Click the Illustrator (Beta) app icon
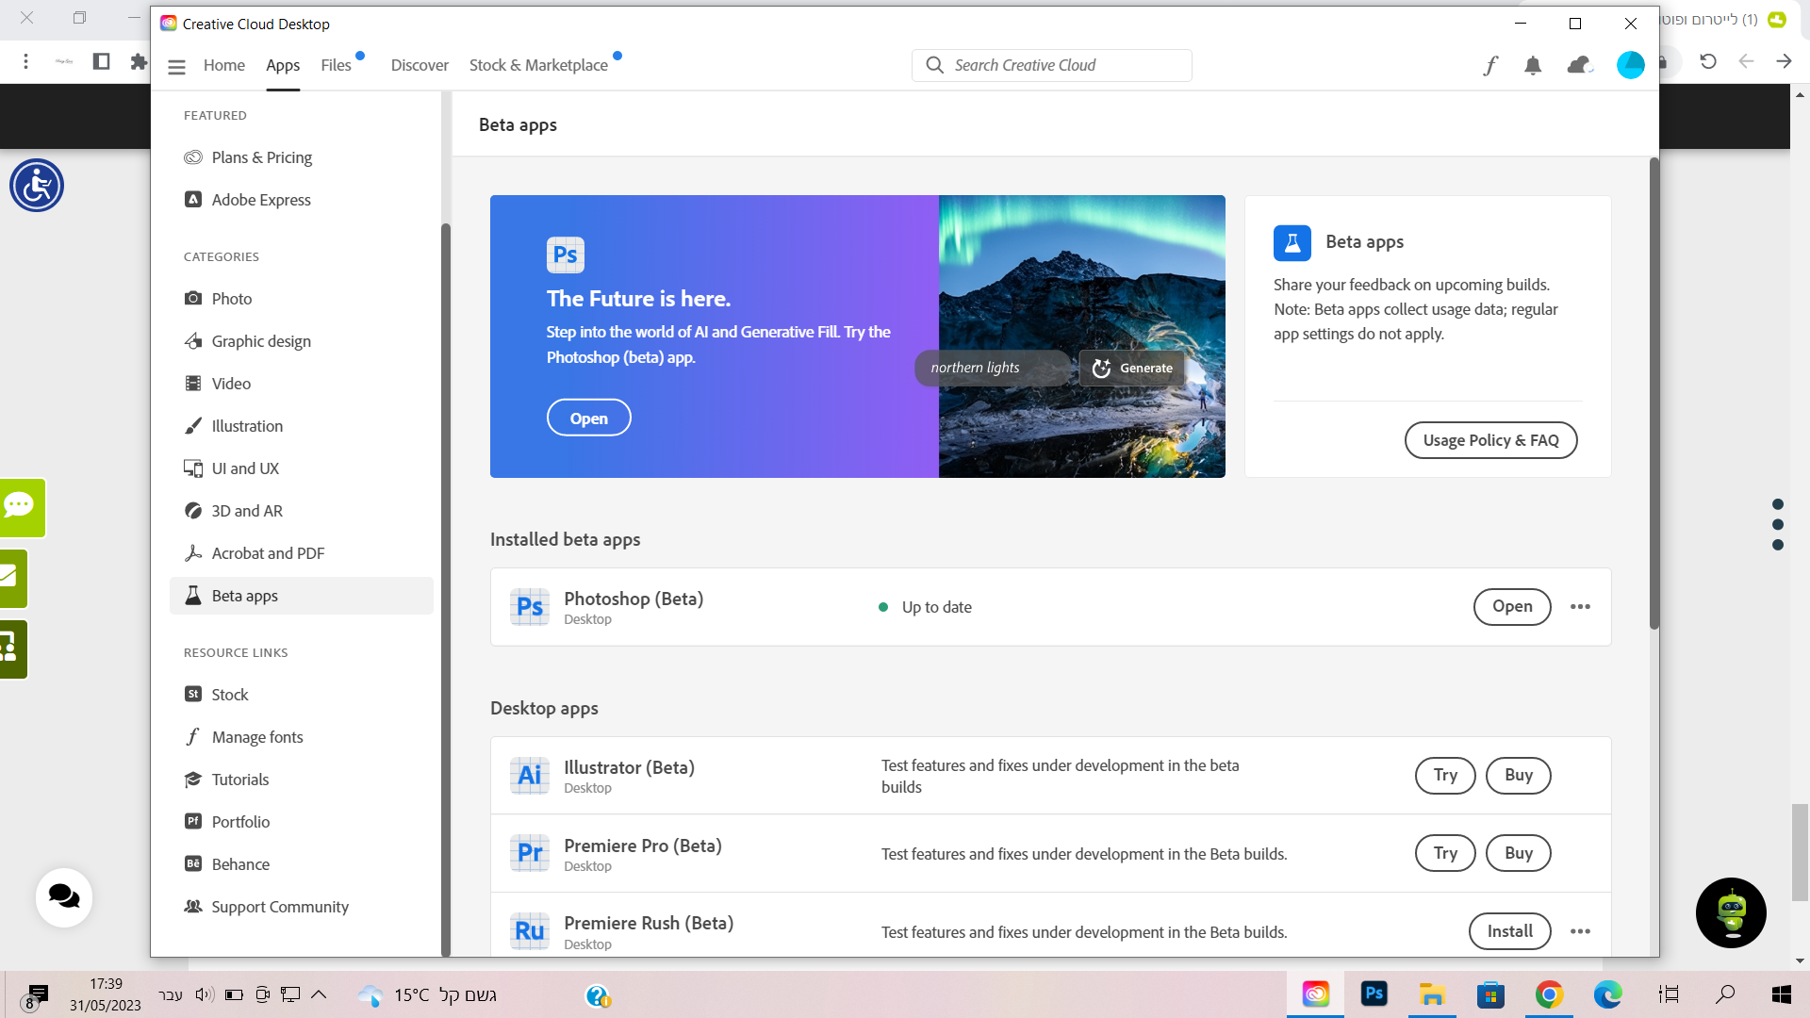The image size is (1810, 1018). (530, 776)
